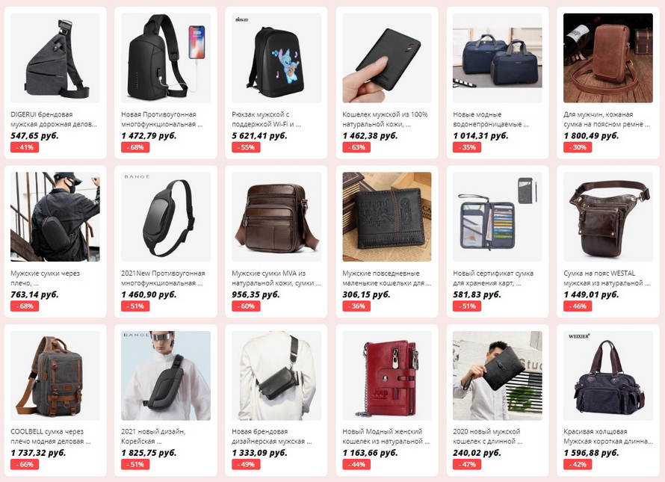Screen dimensions: 665x482
Task: Open the 'Новый сертификат сумка для хранения карт' title
Action: (493, 278)
